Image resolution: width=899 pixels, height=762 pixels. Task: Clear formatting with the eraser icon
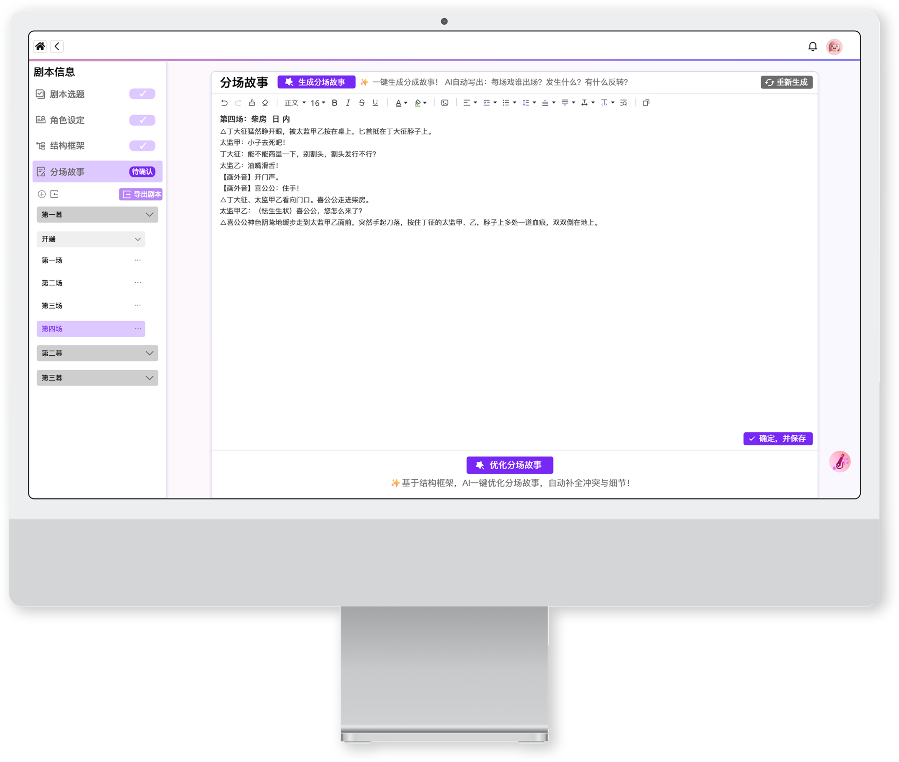tap(265, 103)
